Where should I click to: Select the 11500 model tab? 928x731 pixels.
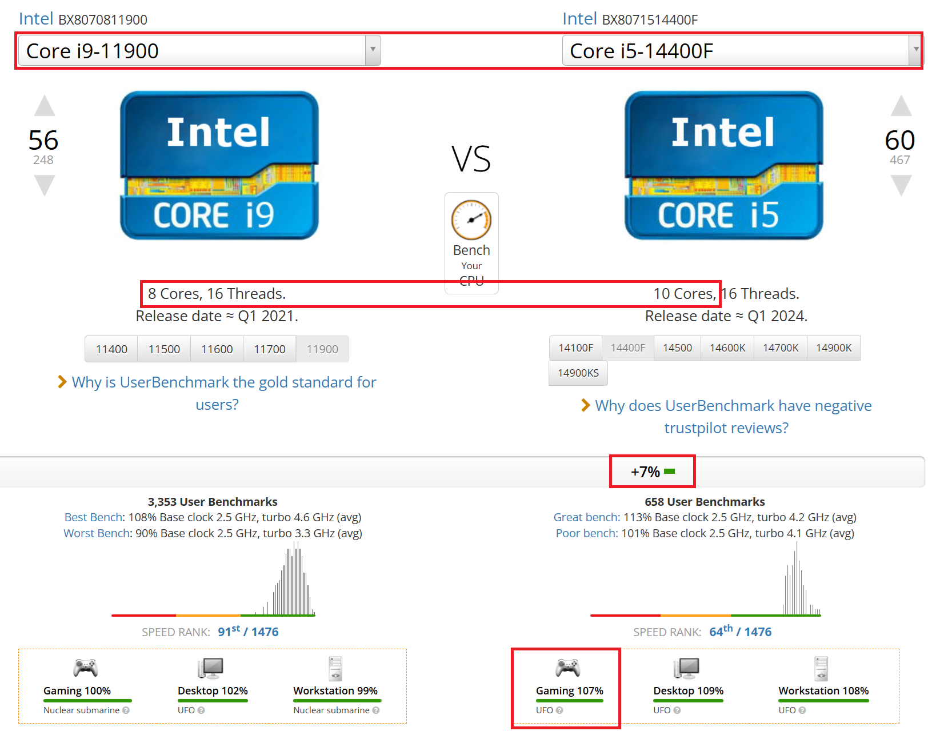[x=164, y=349]
